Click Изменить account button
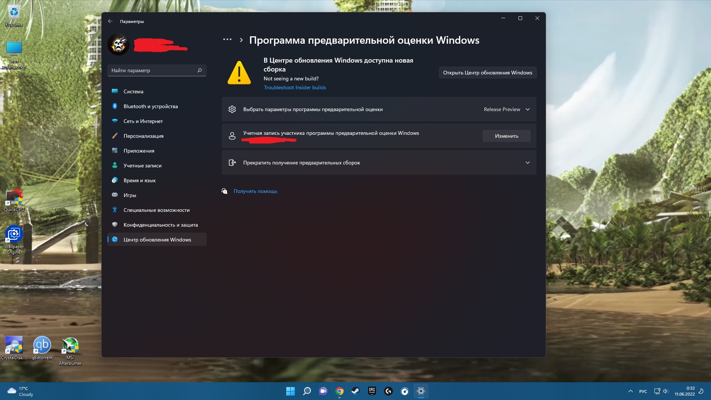711x400 pixels. coord(506,136)
